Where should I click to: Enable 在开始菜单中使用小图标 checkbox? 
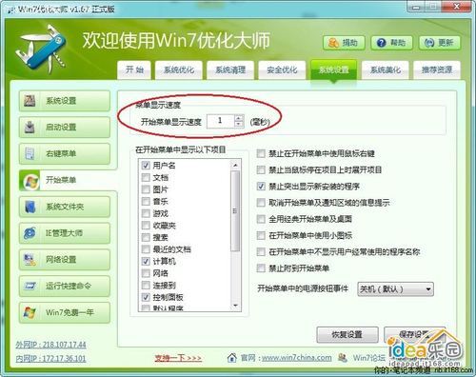pyautogui.click(x=261, y=235)
